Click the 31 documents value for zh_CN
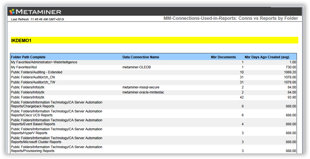 pyautogui.click(x=242, y=77)
